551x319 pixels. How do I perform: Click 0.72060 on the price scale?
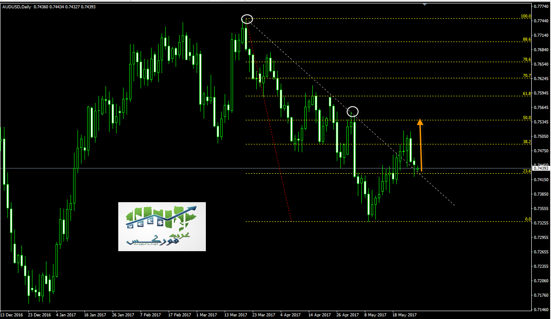(x=542, y=281)
